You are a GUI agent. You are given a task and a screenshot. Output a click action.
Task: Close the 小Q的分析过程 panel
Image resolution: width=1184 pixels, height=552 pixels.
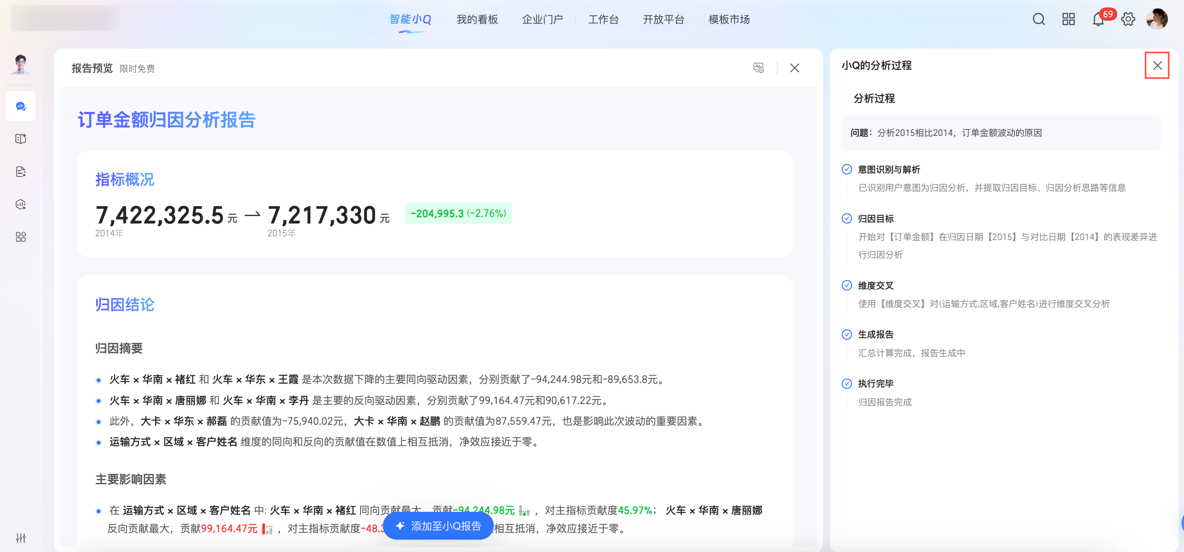pyautogui.click(x=1157, y=66)
